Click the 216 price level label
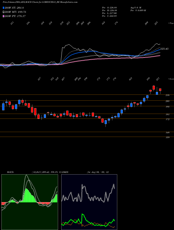The width and height of the screenshot is (174, 230). pyautogui.click(x=167, y=95)
